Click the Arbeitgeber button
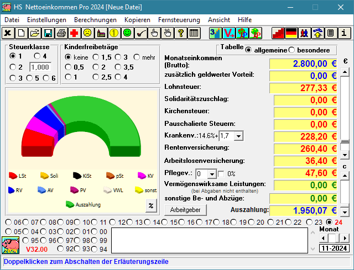Viewport: 354px width, 270px height. pyautogui.click(x=185, y=210)
